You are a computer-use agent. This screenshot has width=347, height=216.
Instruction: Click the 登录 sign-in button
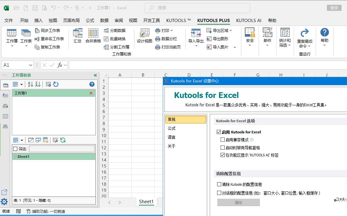pos(334,8)
